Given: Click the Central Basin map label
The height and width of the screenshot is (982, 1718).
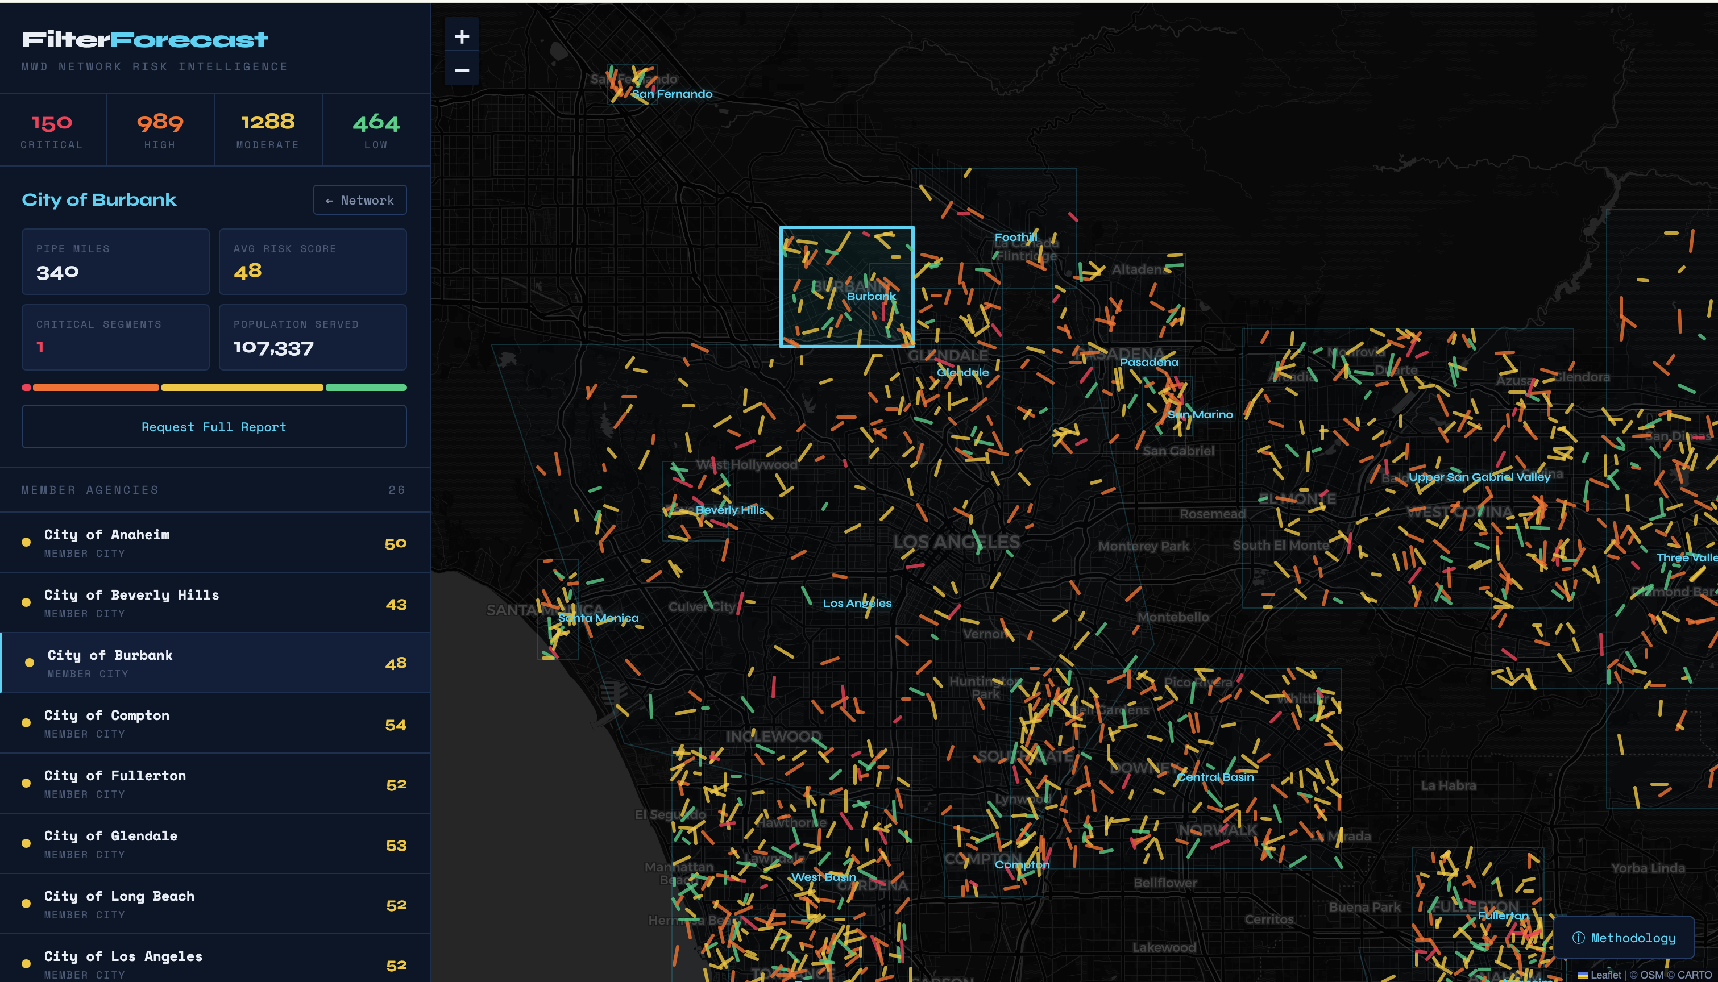Looking at the screenshot, I should 1215,777.
